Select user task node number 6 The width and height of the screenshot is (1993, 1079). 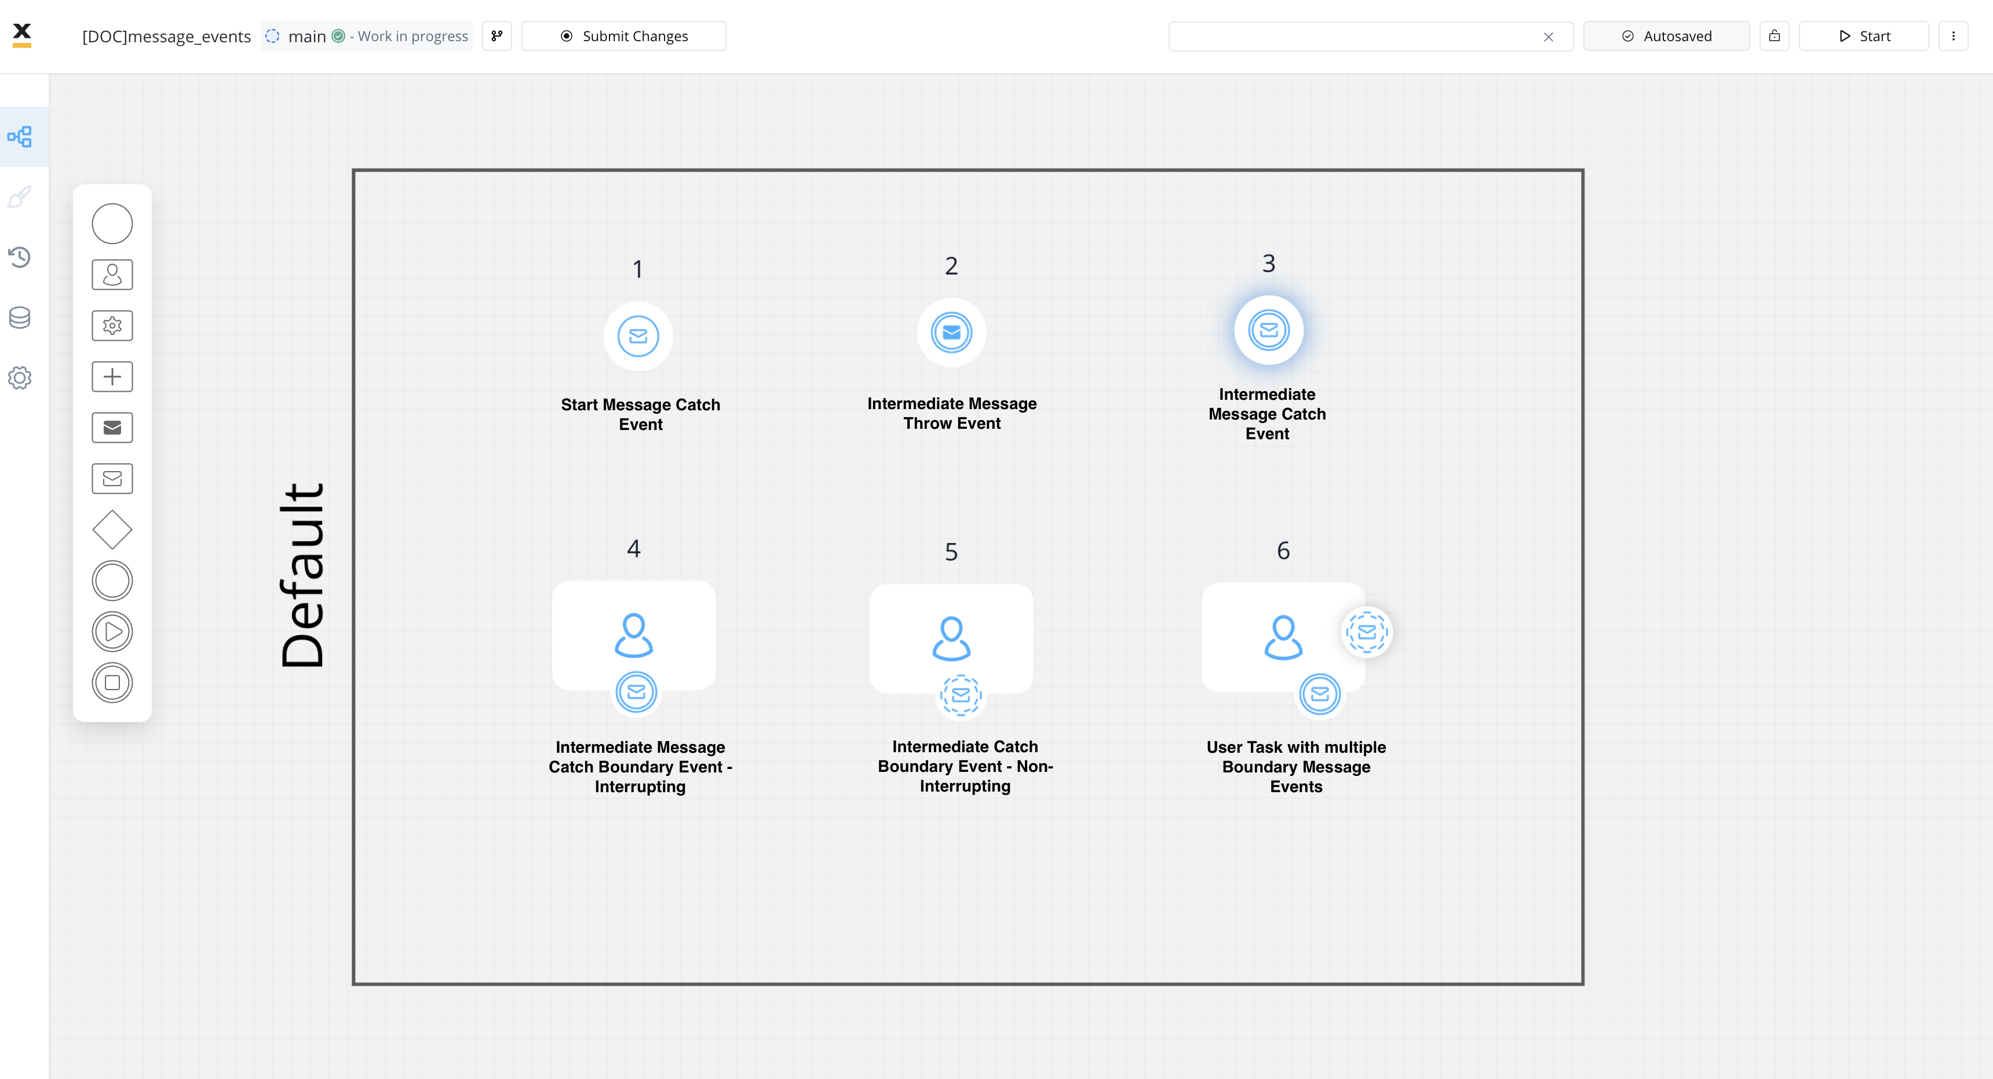coord(1283,637)
